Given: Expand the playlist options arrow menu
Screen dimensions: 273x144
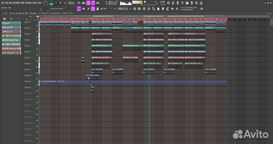Looking at the screenshot, I should [3, 13].
